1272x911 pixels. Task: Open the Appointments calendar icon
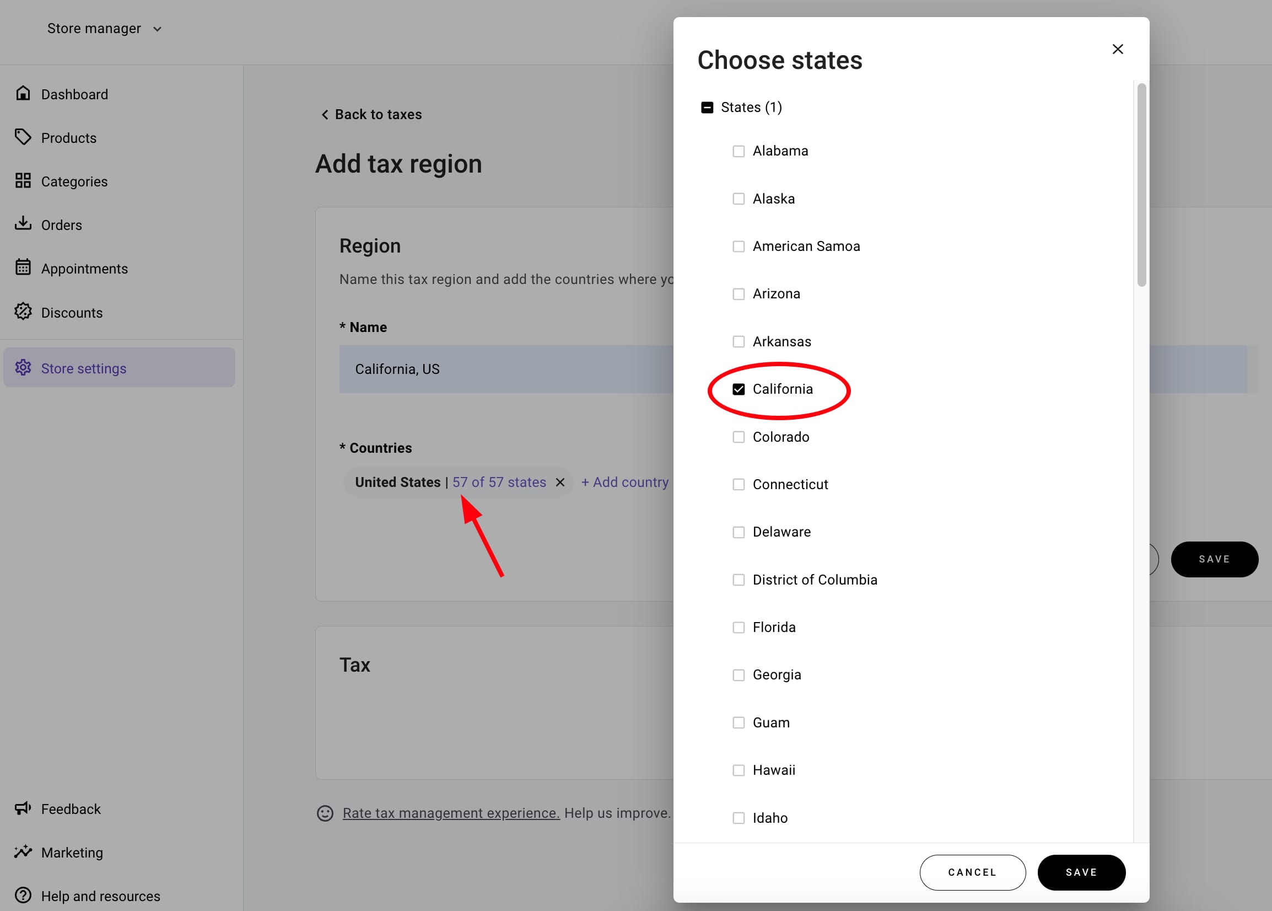click(23, 267)
